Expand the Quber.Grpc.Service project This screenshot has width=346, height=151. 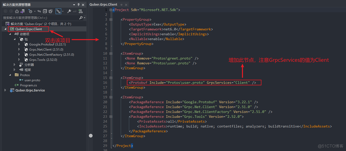tap(5, 90)
